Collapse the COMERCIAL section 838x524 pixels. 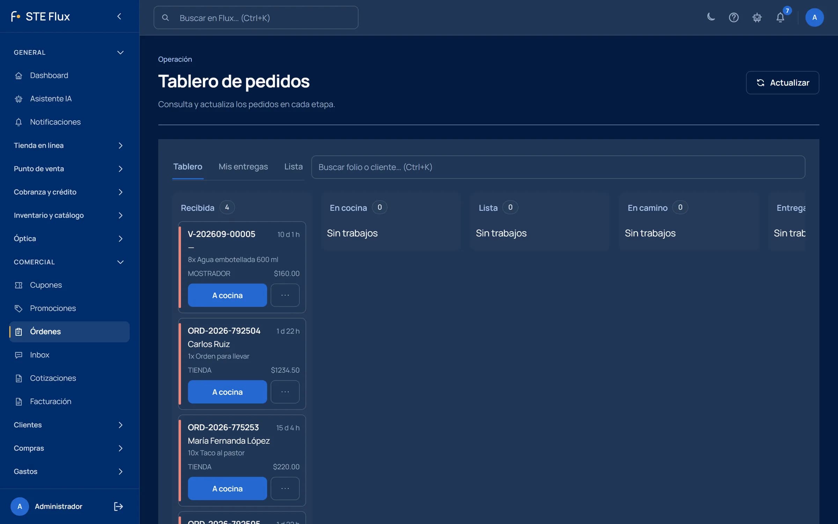tap(69, 262)
